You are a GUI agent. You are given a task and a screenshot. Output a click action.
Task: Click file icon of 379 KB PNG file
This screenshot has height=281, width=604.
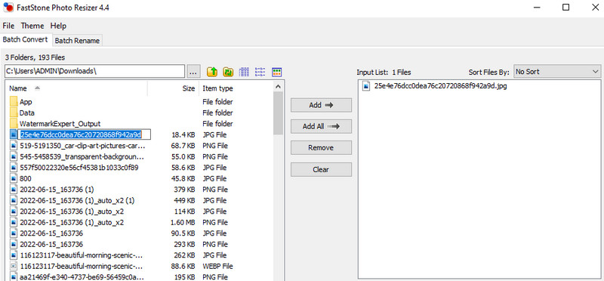(14, 190)
